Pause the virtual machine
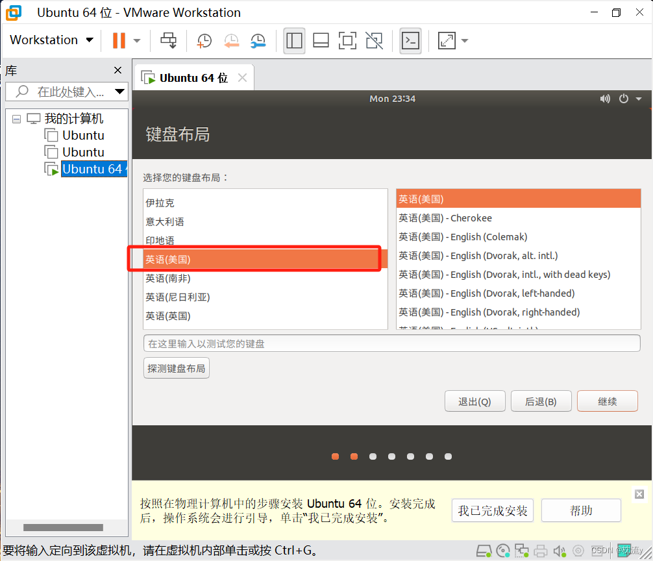The width and height of the screenshot is (653, 561). pyautogui.click(x=119, y=40)
